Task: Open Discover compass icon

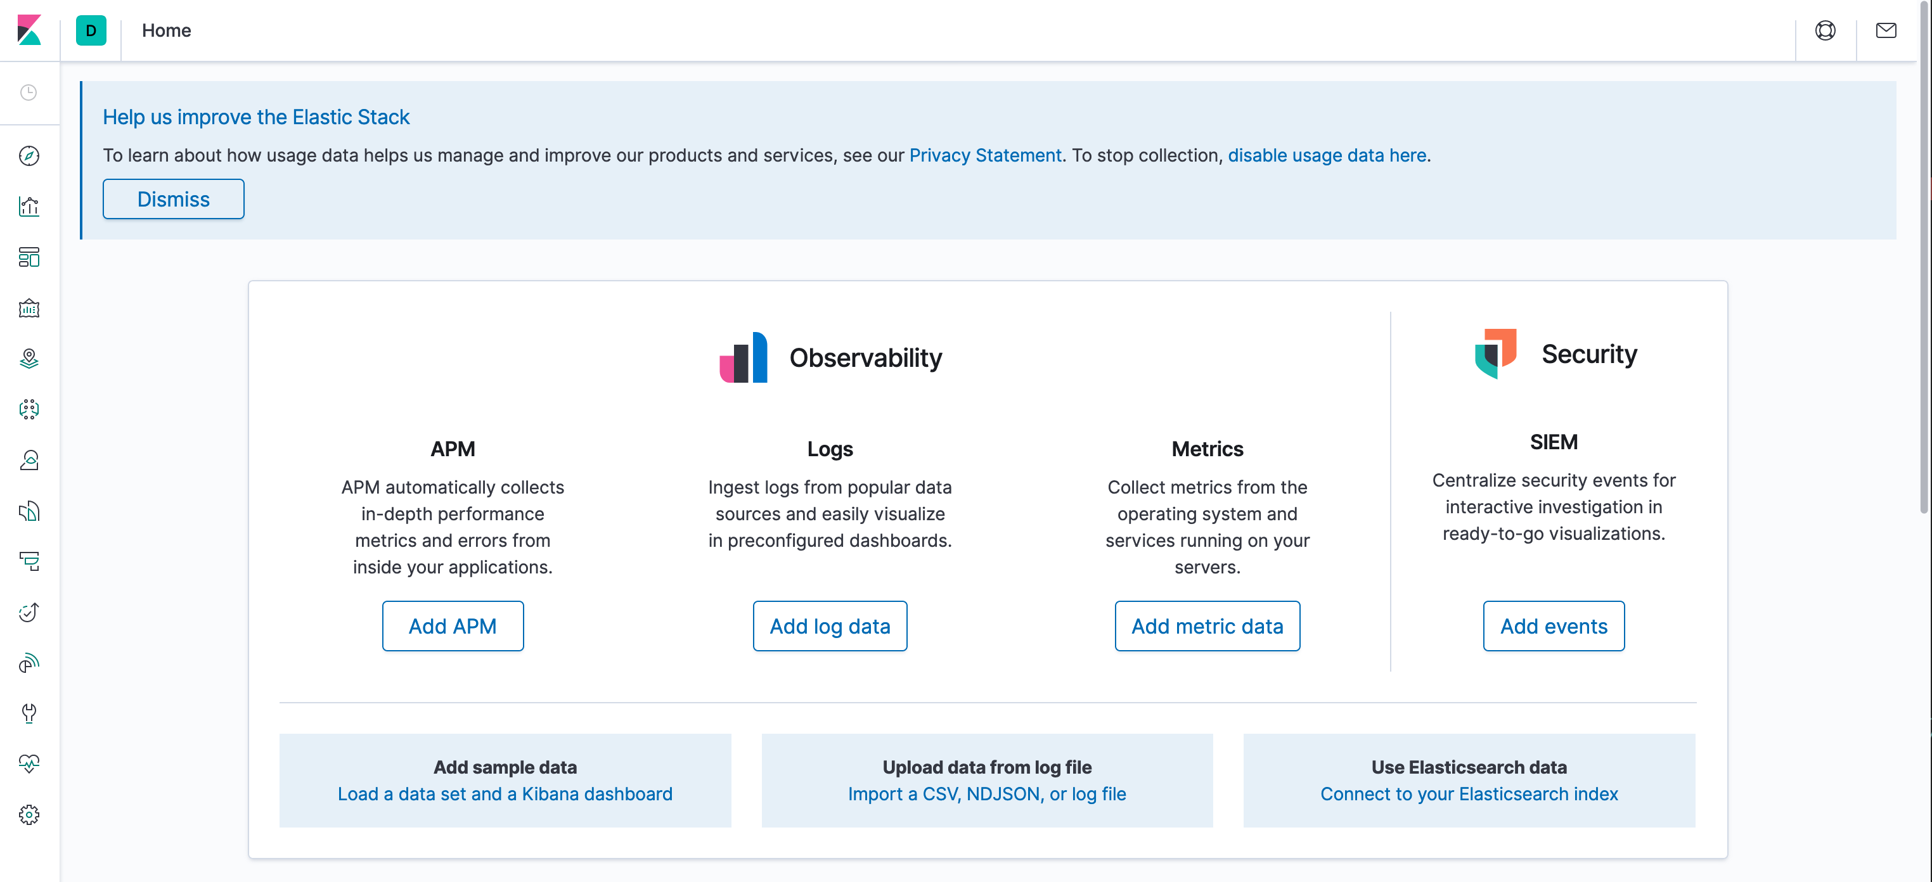Action: coord(29,155)
